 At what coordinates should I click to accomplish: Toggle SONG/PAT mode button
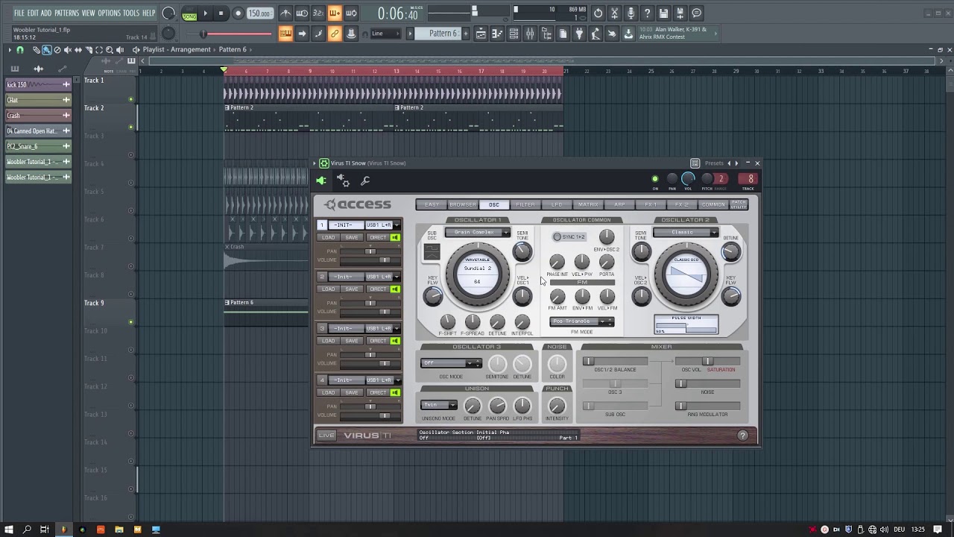[189, 13]
